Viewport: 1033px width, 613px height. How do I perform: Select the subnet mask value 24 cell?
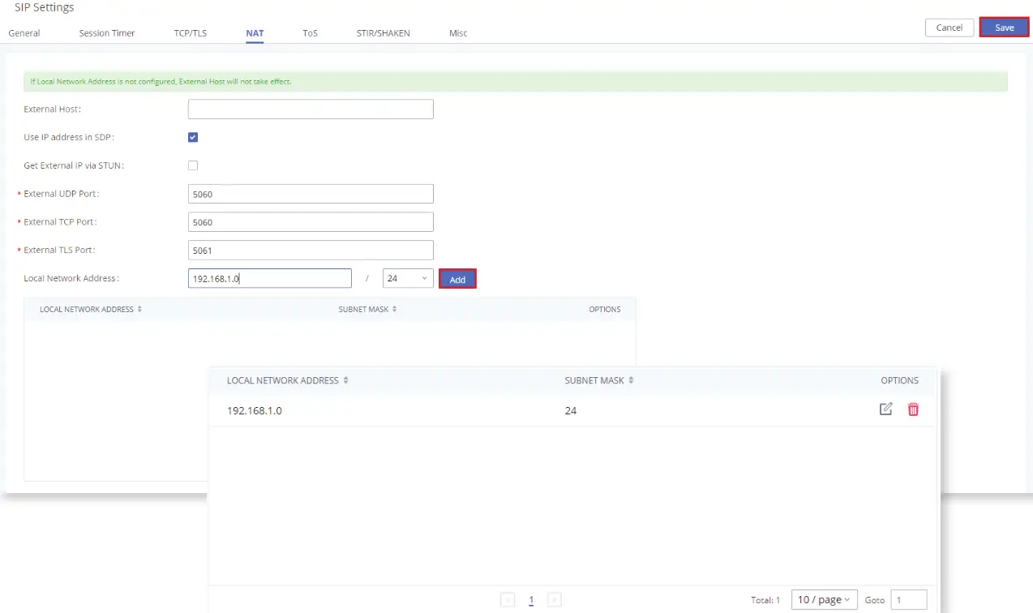(571, 410)
